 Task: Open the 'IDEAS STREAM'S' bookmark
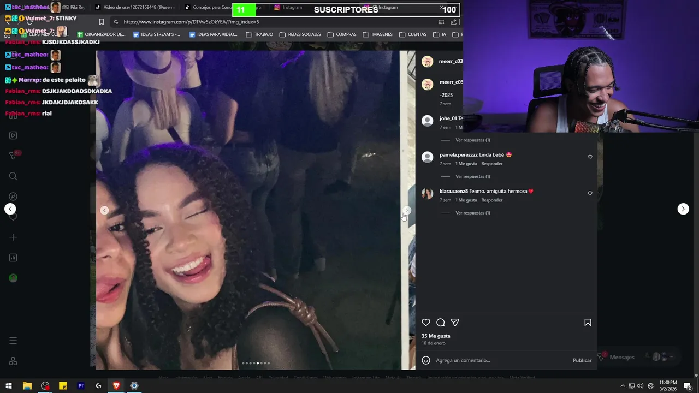(x=157, y=34)
